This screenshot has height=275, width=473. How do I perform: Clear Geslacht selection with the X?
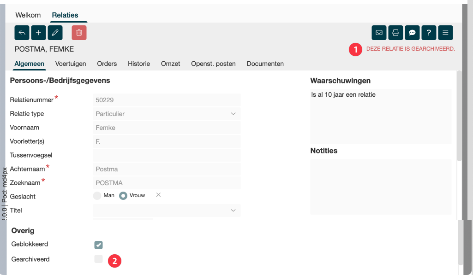pos(158,195)
